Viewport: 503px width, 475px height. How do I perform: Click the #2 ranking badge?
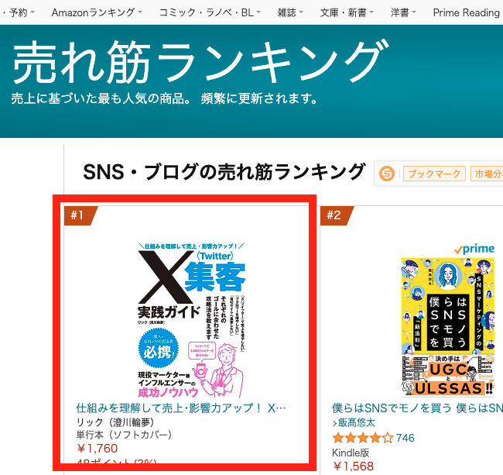(337, 215)
